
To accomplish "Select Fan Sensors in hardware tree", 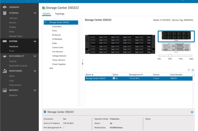I will (57, 52).
